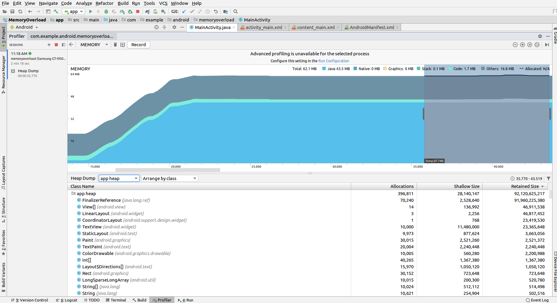Zoom out the profiler timeline
Screen dimensions: 557x303
pos(515,45)
